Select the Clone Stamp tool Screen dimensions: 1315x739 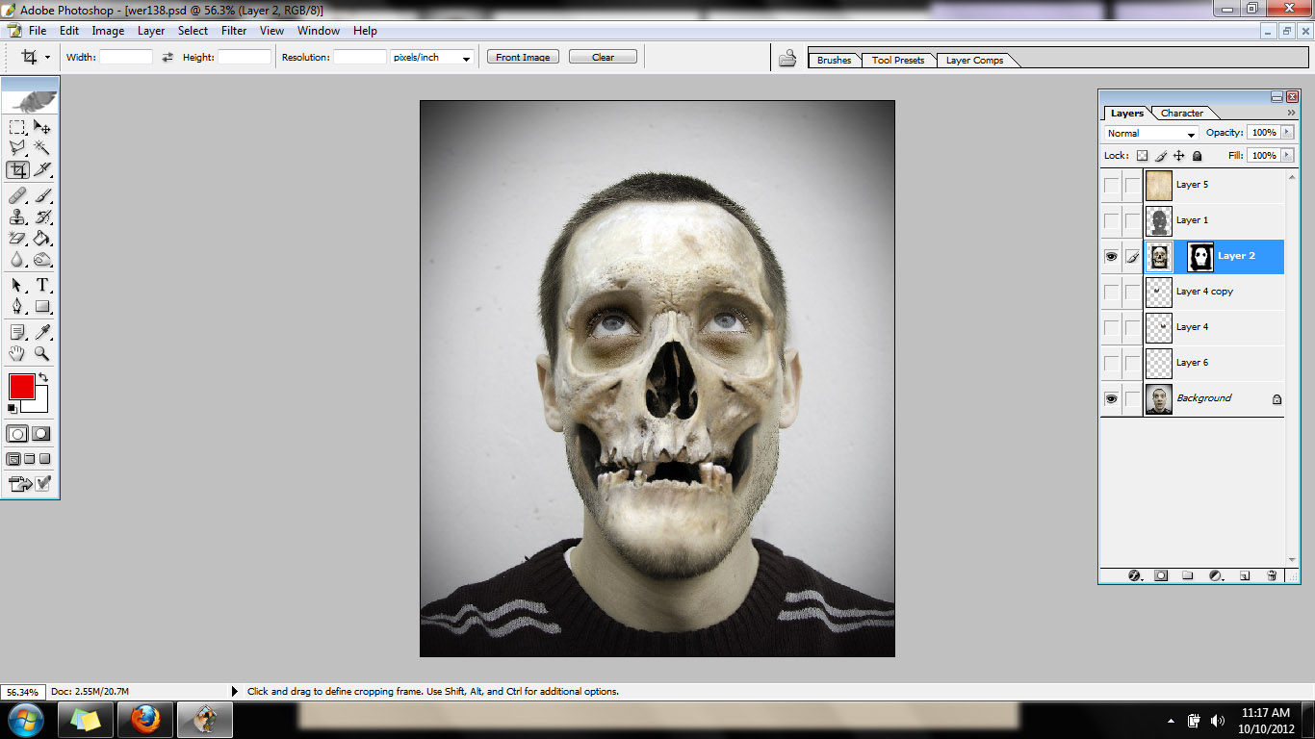[x=17, y=217]
